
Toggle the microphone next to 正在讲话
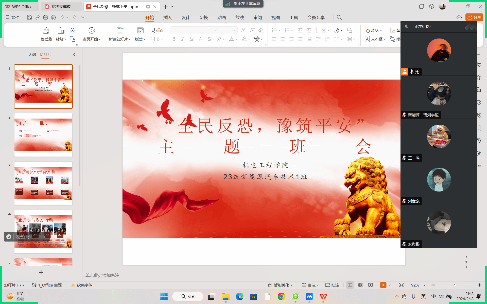(406, 27)
